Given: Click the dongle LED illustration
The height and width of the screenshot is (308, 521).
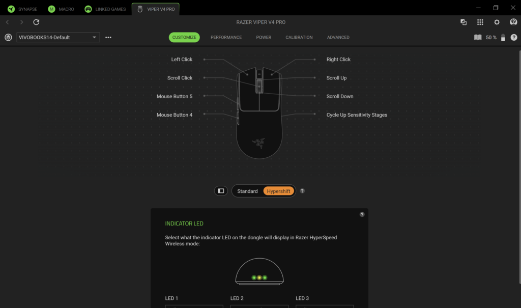Looking at the screenshot, I should pos(259,271).
